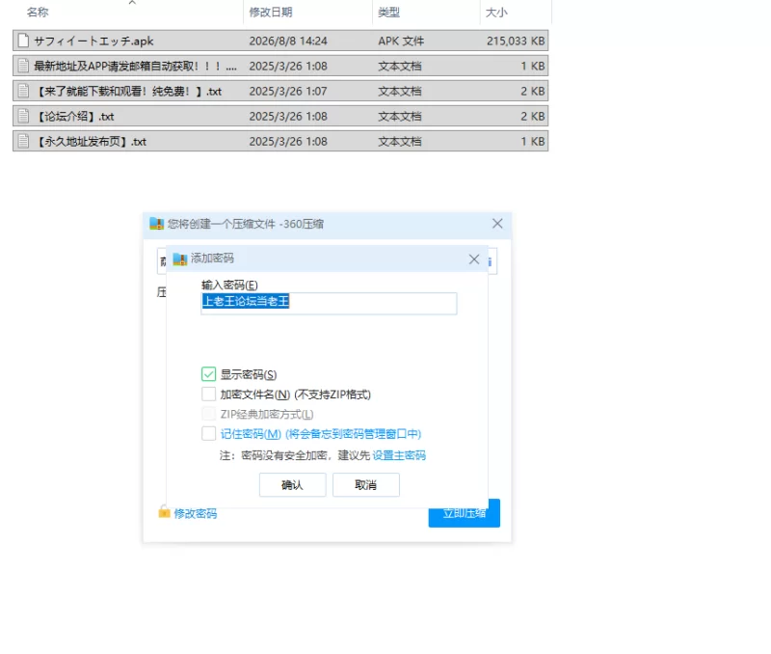Click the 360压缩 icon in the title bar
This screenshot has width=771, height=654.
[156, 224]
